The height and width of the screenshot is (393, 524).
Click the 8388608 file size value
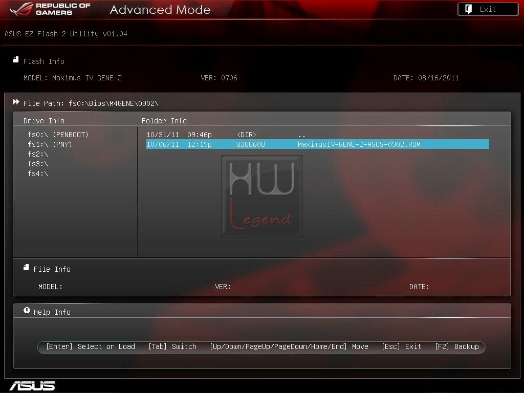tap(251, 144)
